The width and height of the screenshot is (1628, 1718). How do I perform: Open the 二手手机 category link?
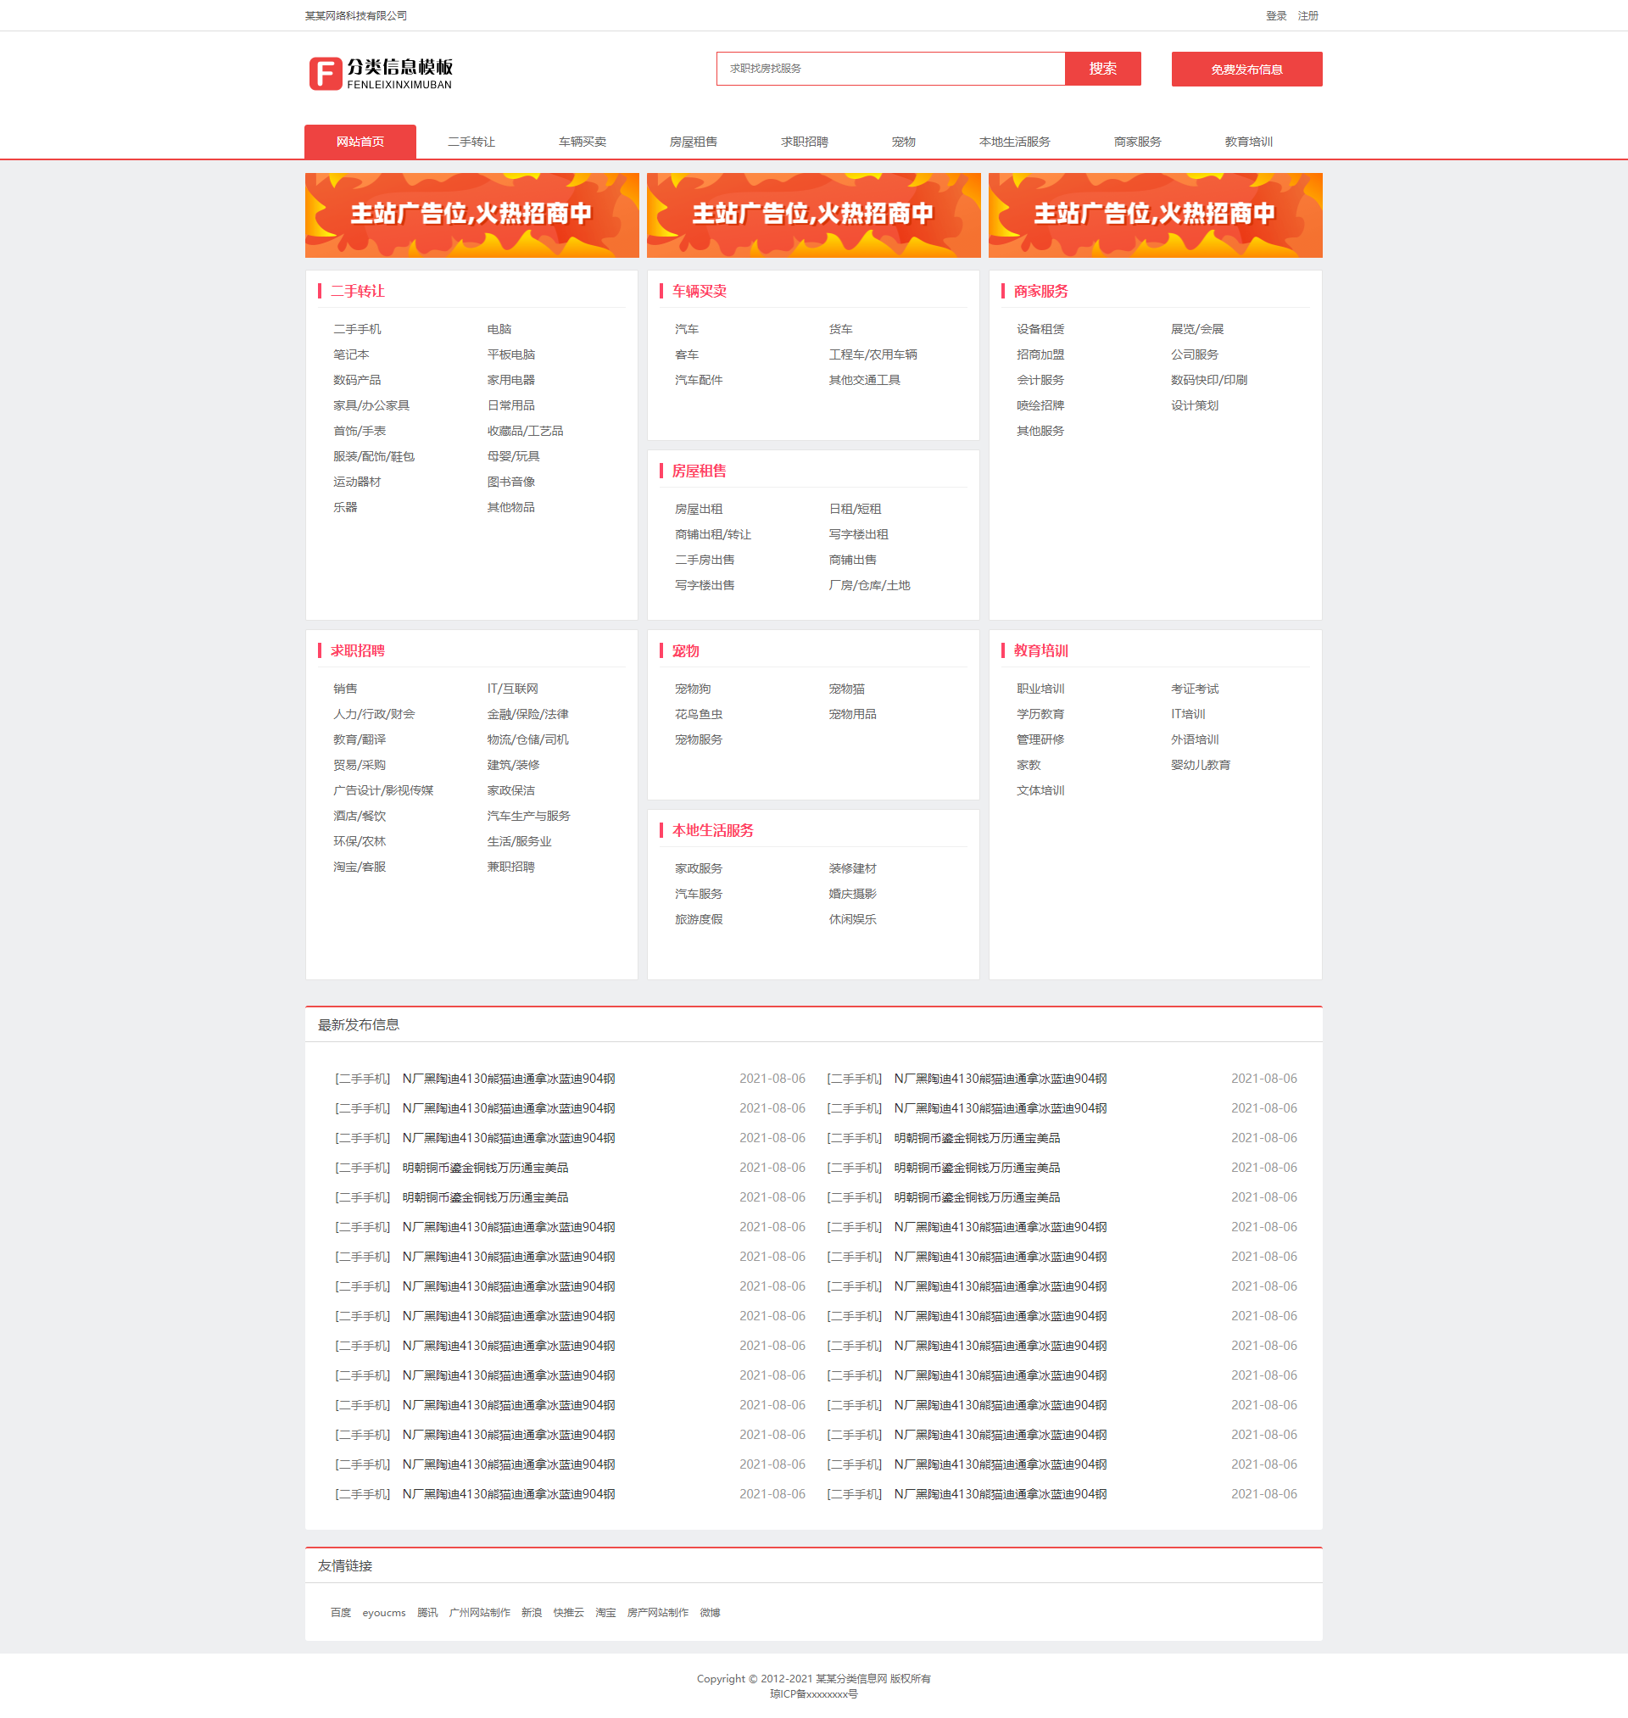pyautogui.click(x=357, y=329)
